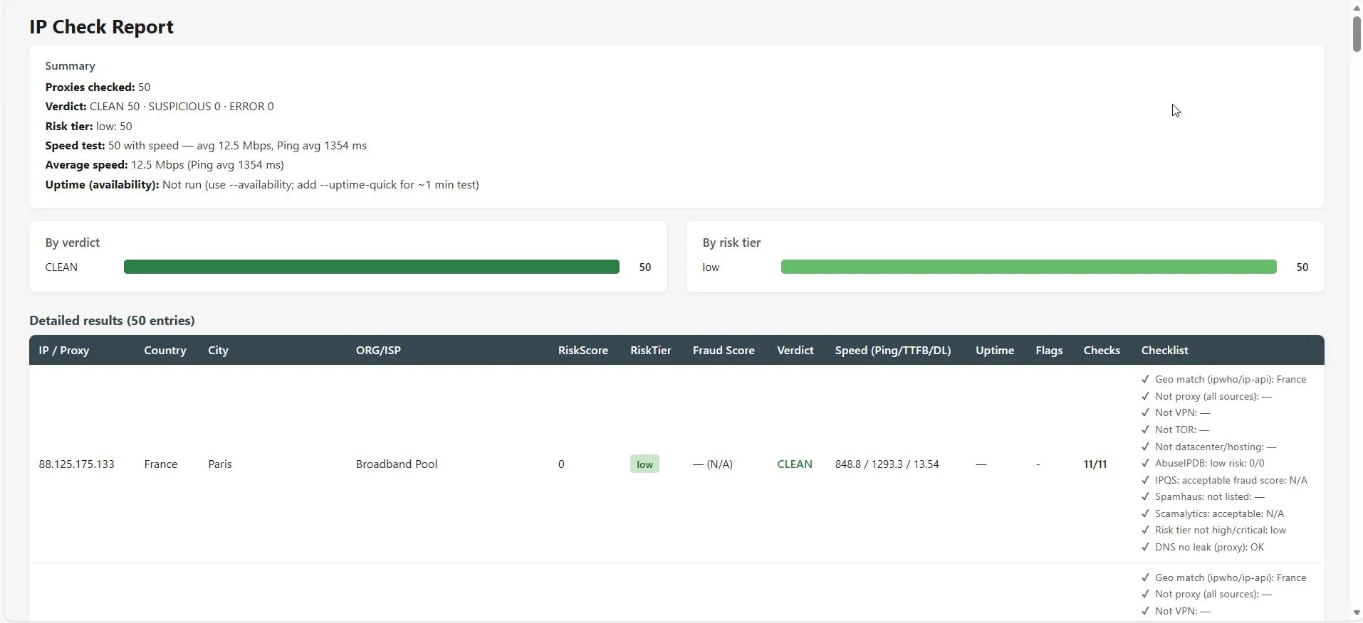Click the Checklist column header
Screen dimensions: 1363x623
coord(1164,350)
